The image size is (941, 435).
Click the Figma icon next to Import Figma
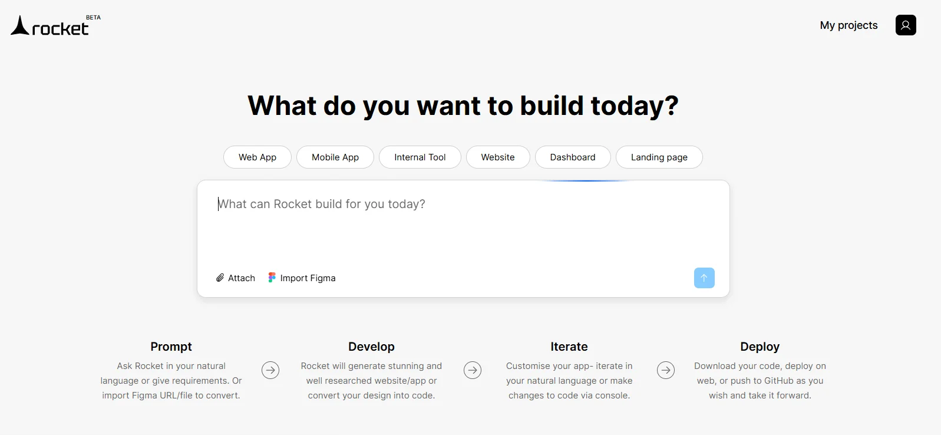coord(272,277)
